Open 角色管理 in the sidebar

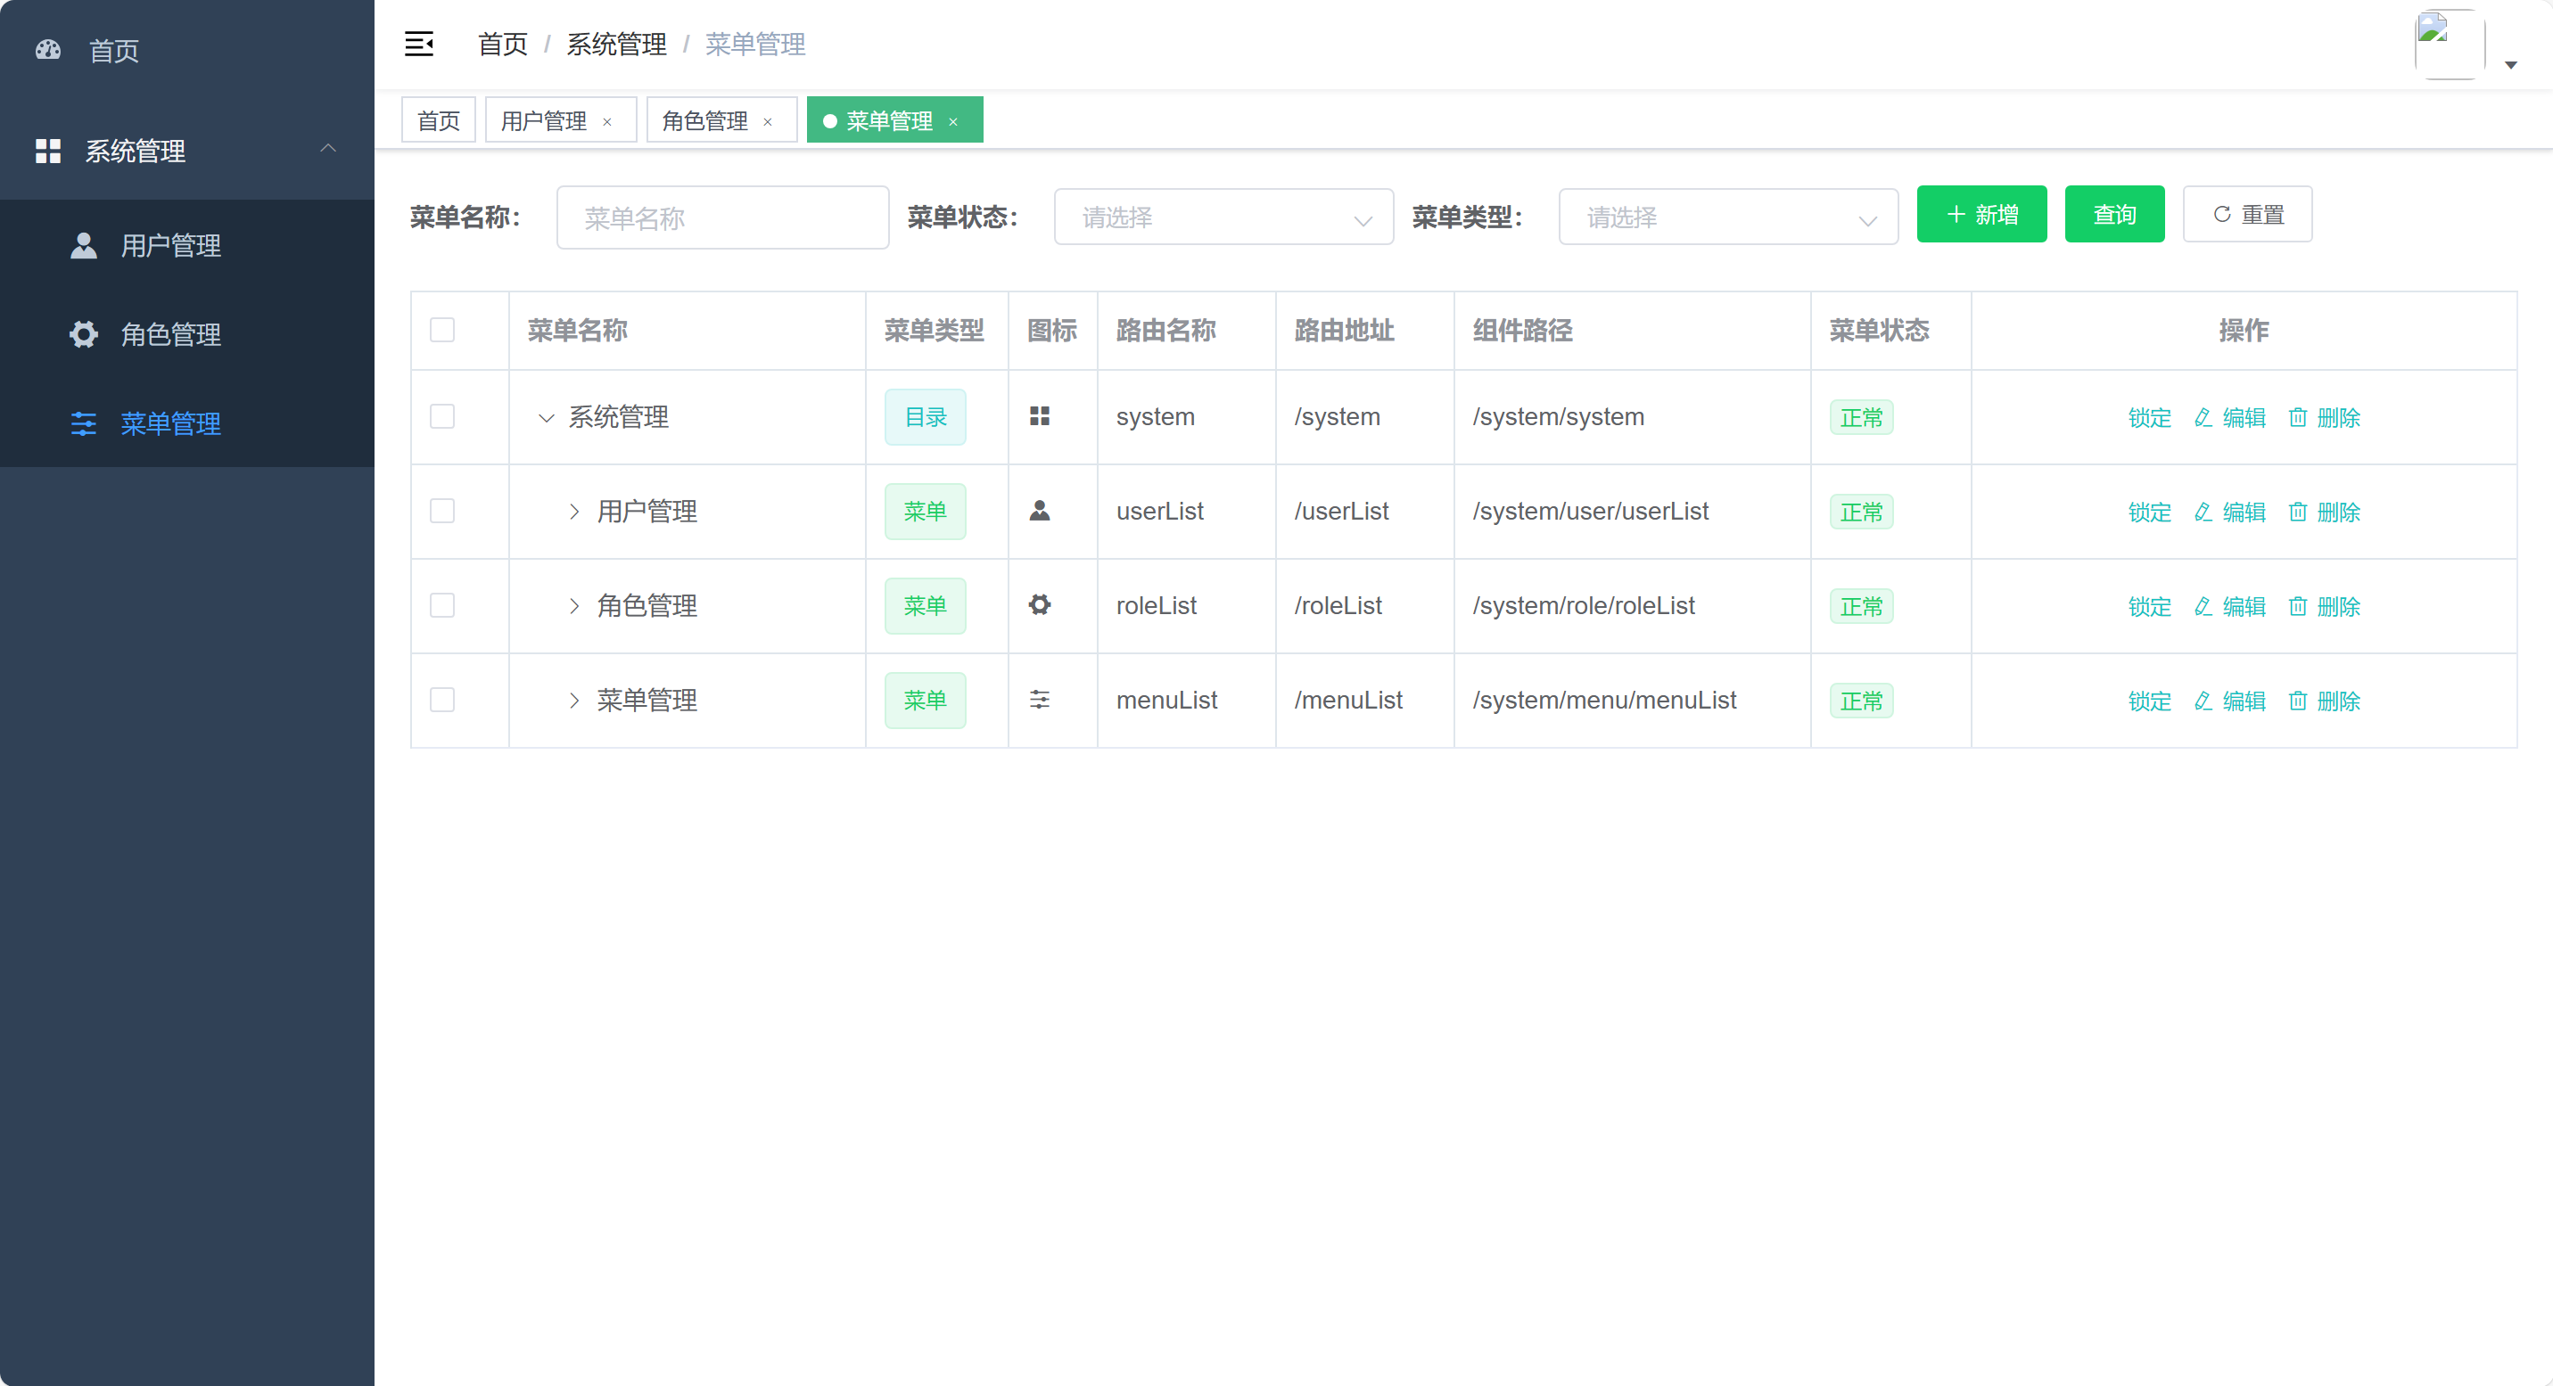coord(187,334)
